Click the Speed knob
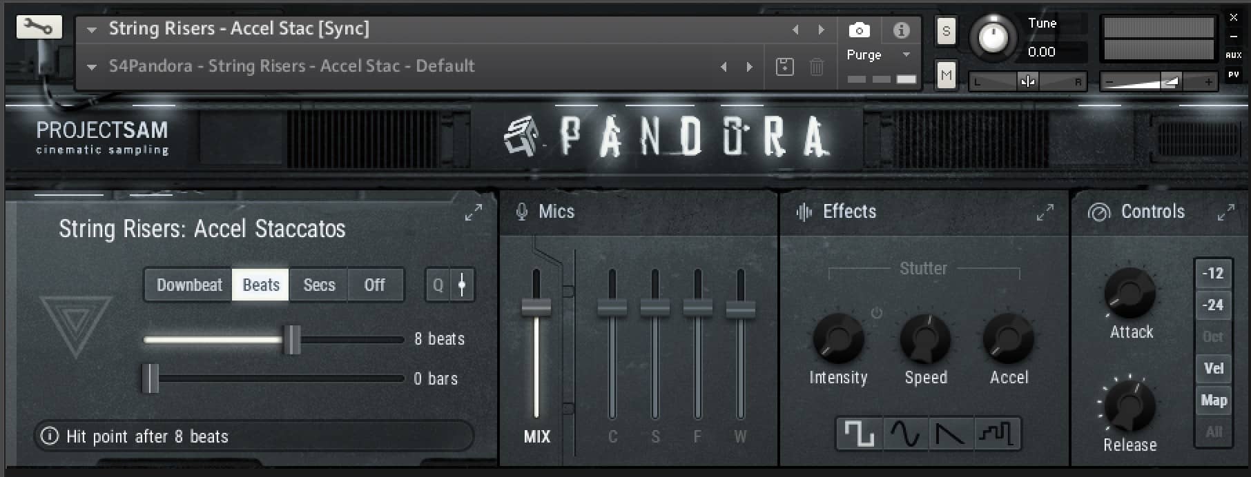1251x477 pixels. (x=925, y=338)
